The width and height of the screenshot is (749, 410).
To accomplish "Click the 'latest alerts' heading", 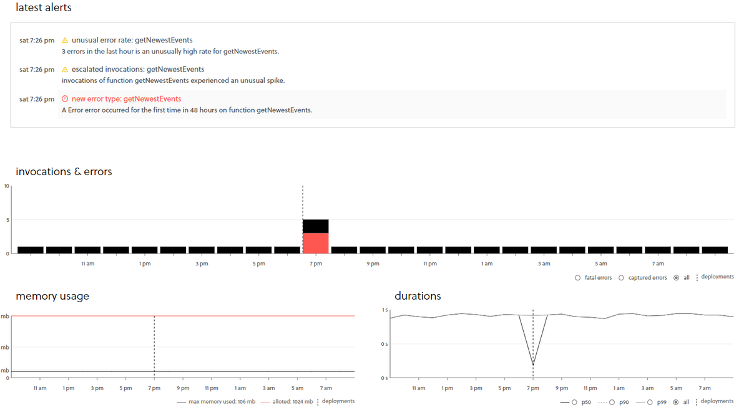I will (44, 8).
